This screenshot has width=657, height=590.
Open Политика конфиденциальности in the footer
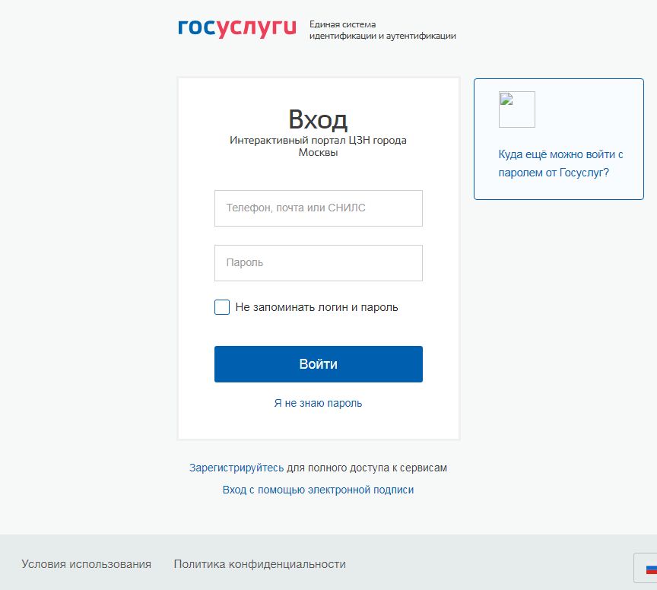coord(260,564)
